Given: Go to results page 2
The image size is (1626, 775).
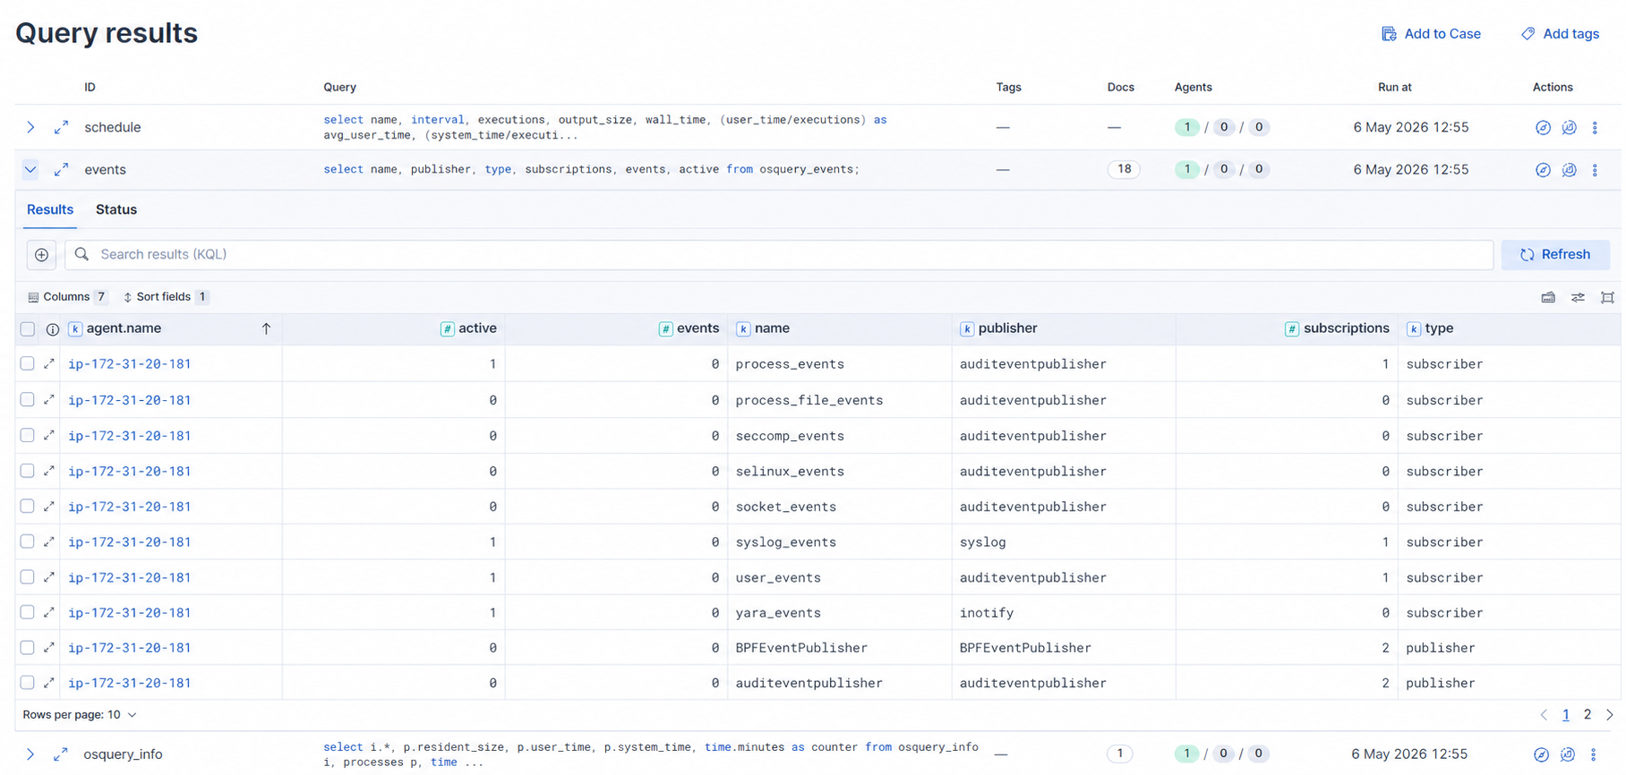Looking at the screenshot, I should [x=1587, y=715].
